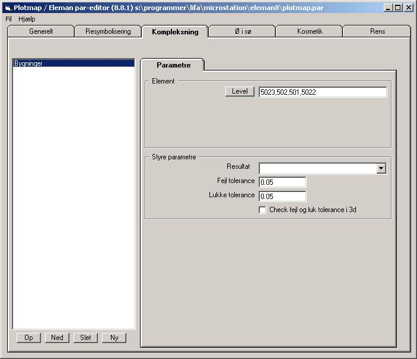Maximize the par-editor window
Viewport: 417px width, 359px height.
point(397,8)
